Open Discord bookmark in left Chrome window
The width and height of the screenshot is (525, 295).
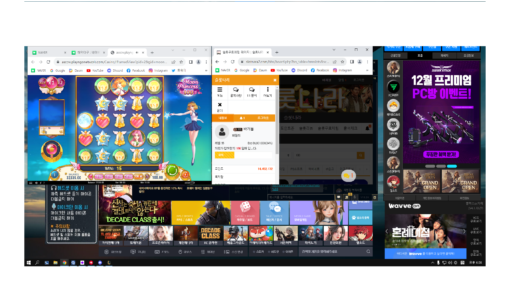tap(115, 70)
